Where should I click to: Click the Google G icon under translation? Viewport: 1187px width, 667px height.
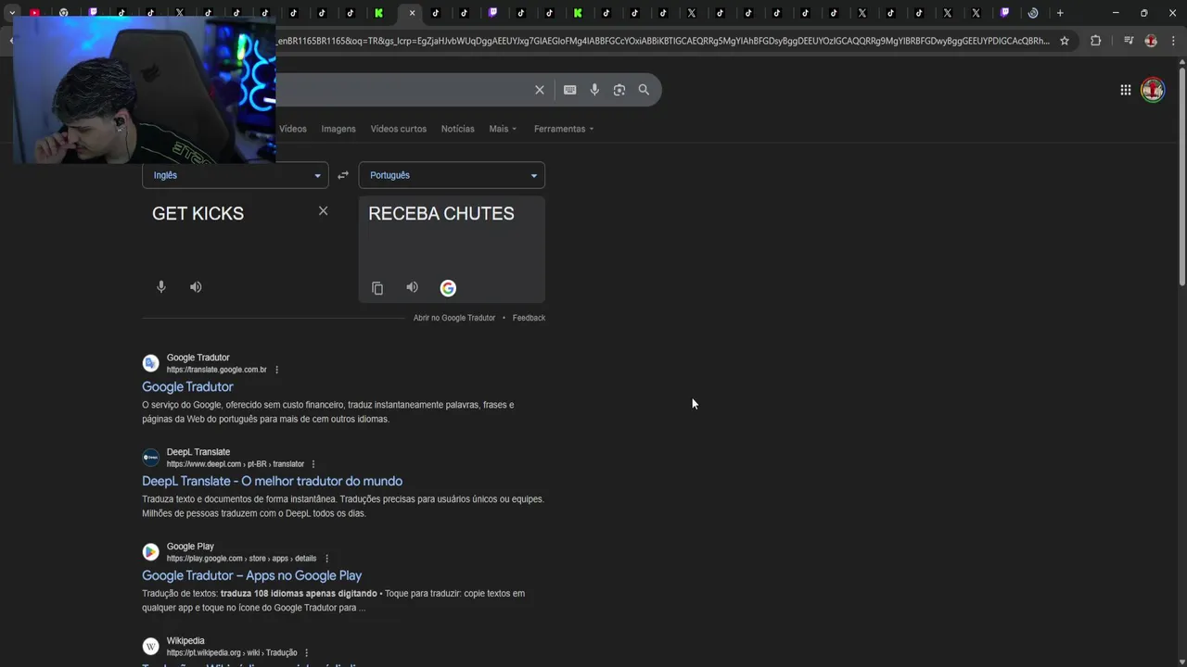click(448, 288)
